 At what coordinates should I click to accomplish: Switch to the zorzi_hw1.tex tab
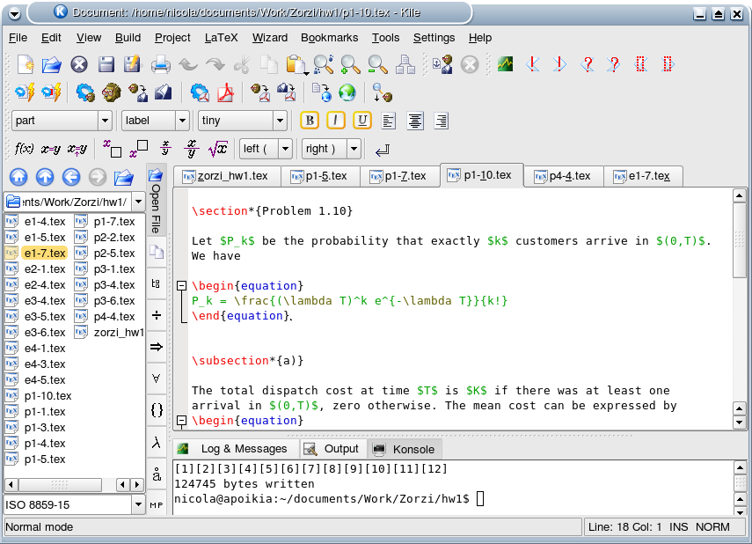coord(226,176)
